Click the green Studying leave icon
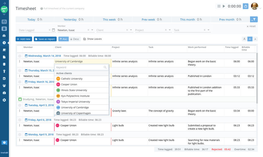 coord(20,99)
